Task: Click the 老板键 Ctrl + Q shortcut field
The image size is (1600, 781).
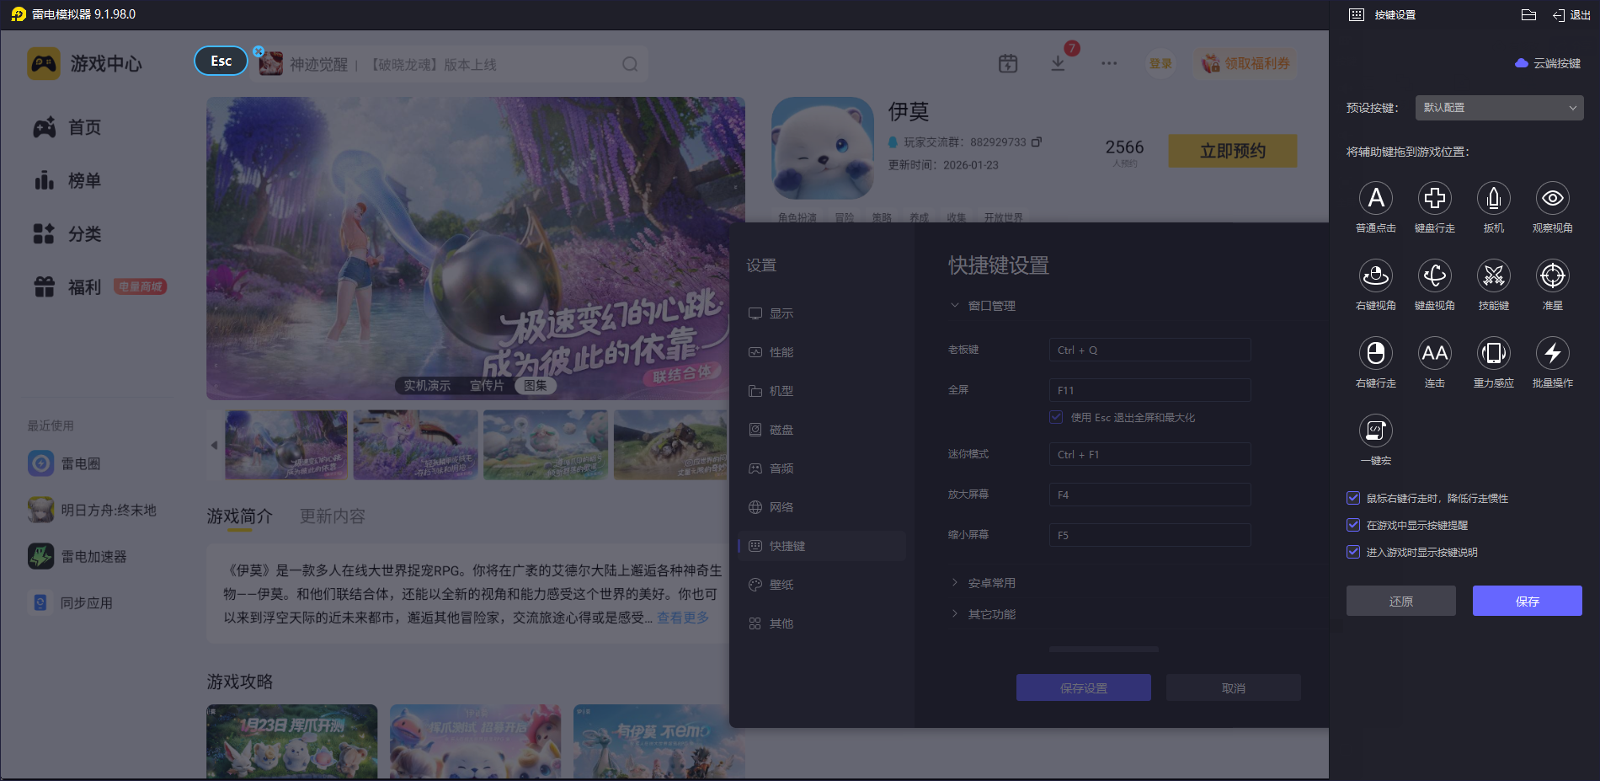Action: [x=1149, y=350]
